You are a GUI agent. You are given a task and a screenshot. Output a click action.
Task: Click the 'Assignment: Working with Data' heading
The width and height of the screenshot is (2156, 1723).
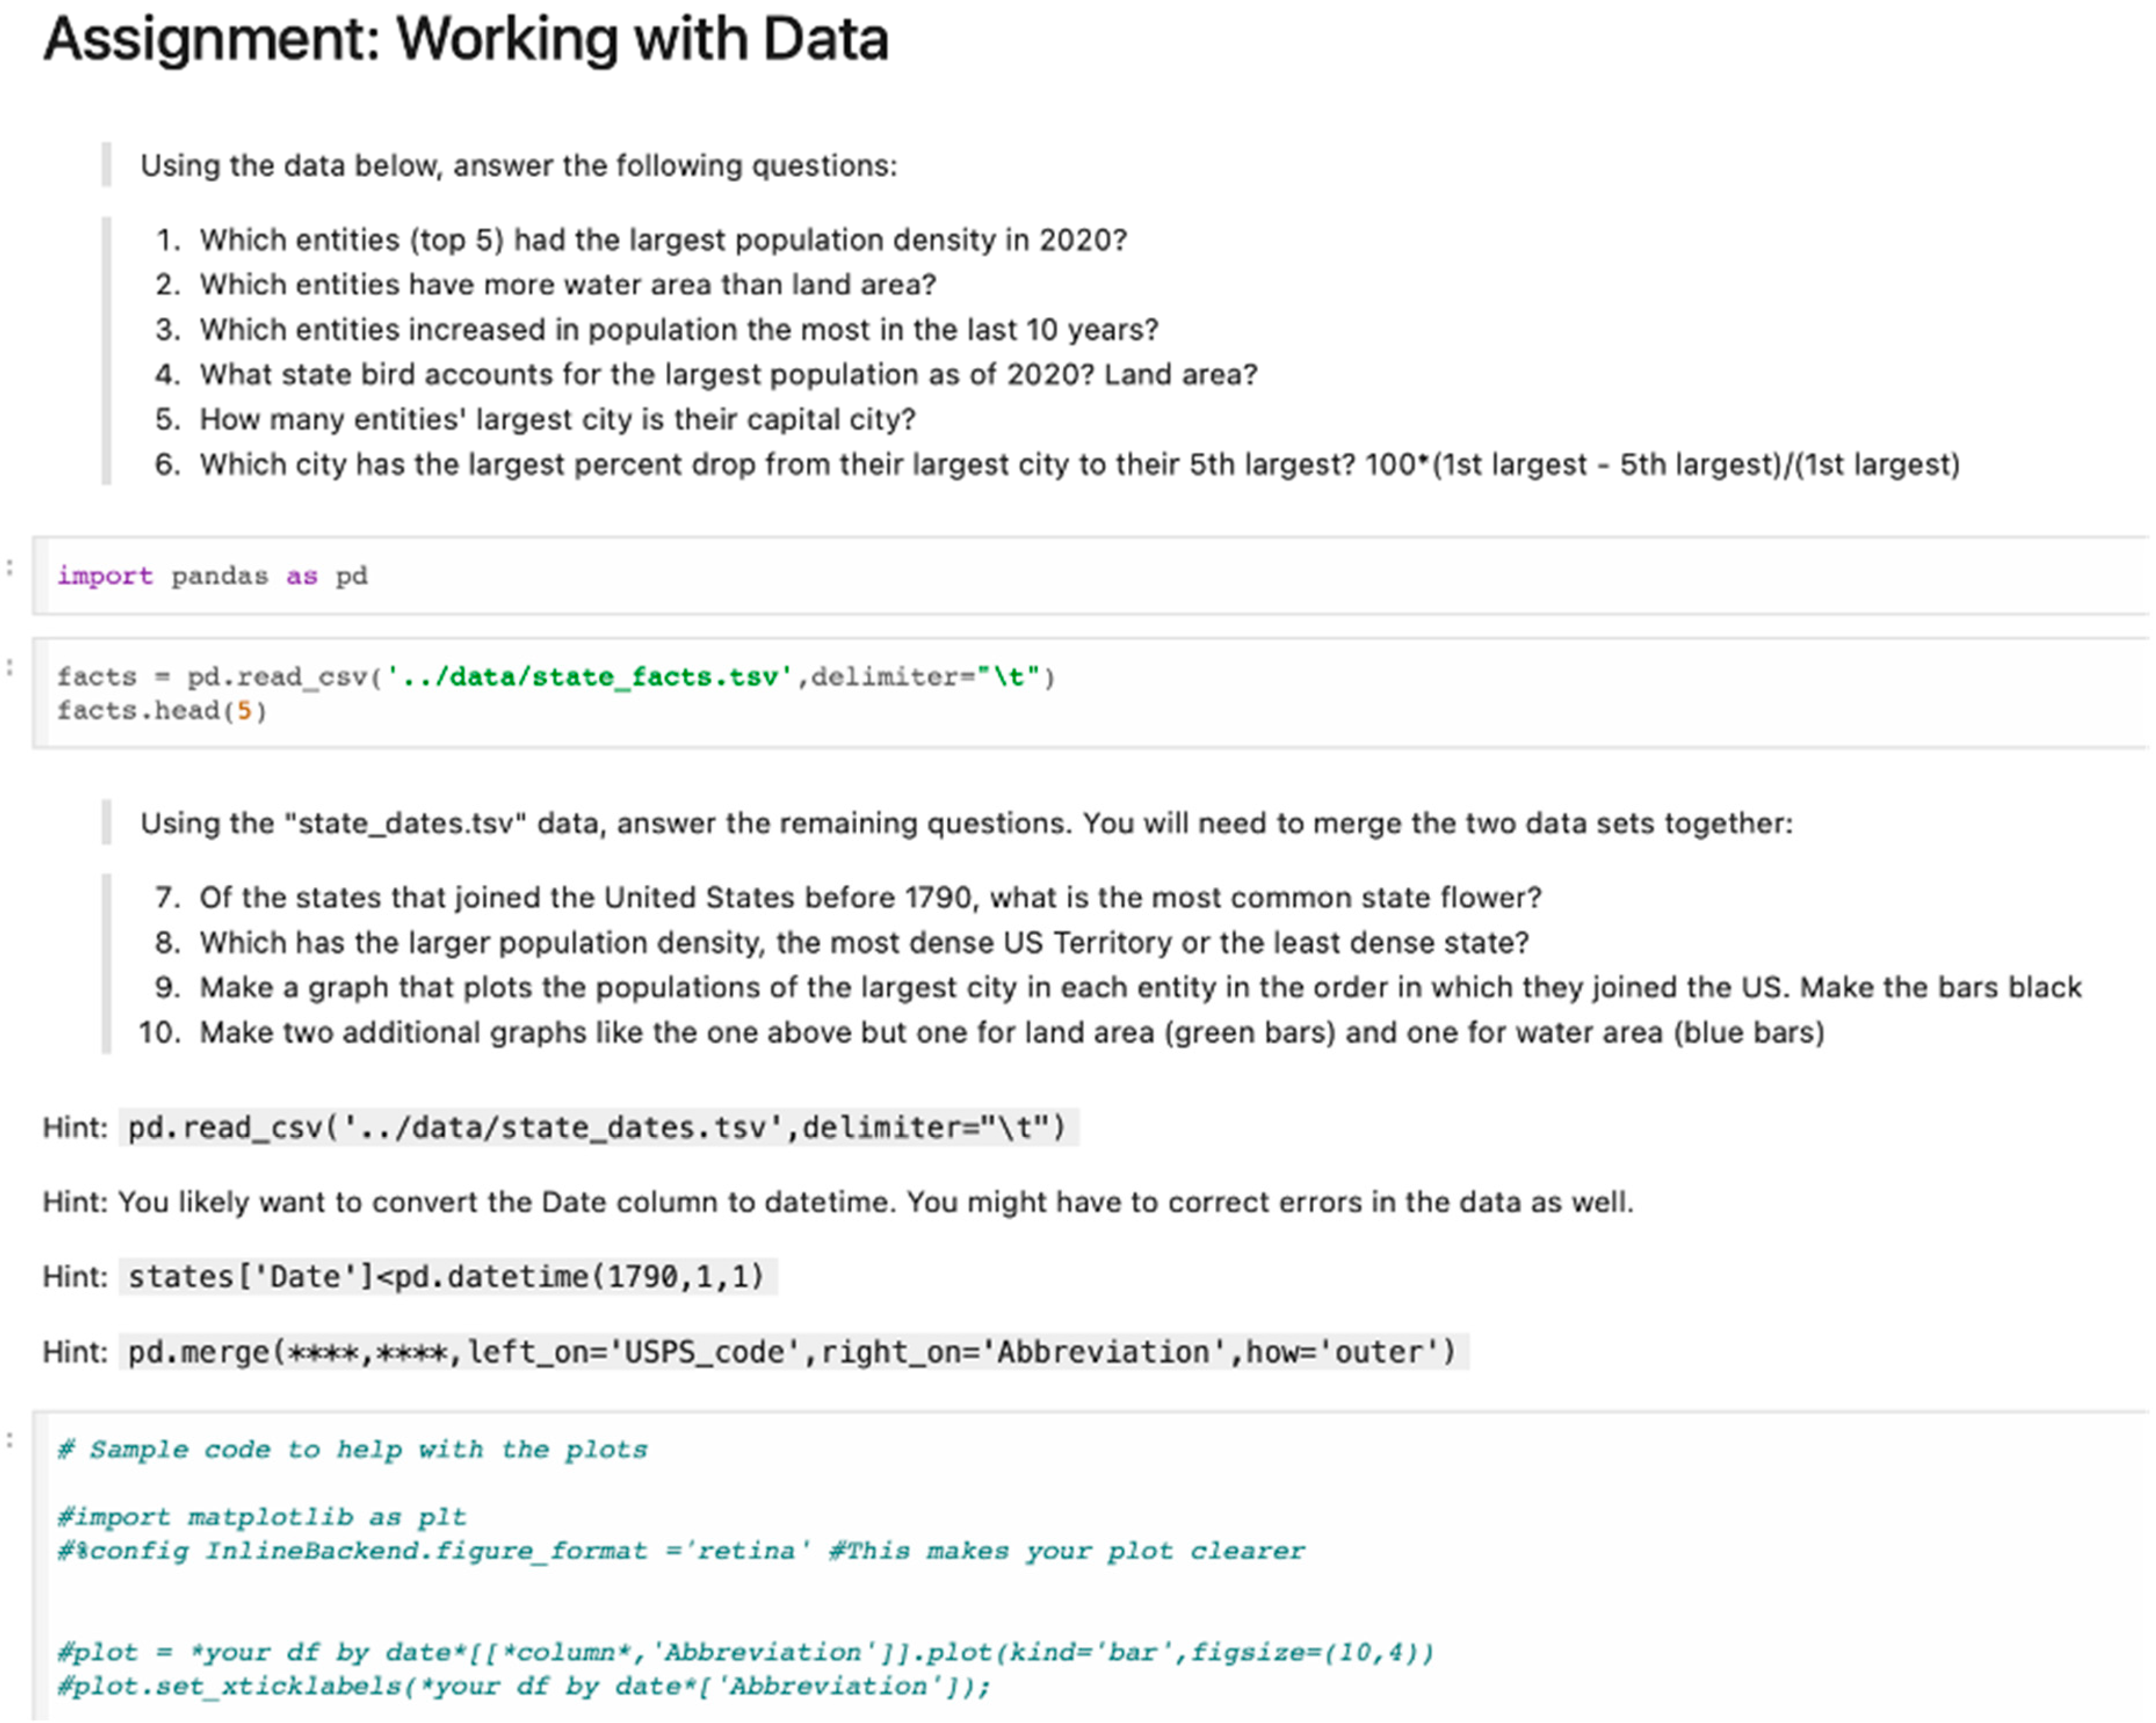(x=466, y=40)
